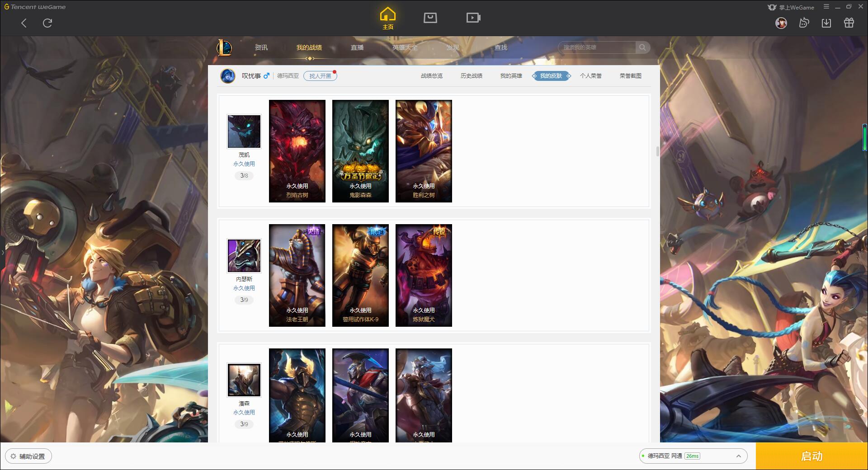Open the 法老王朝 skin card
Image resolution: width=868 pixels, height=470 pixels.
coord(297,275)
